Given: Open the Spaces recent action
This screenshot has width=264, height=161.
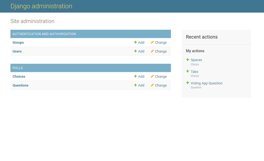Looking at the screenshot, I should click(x=196, y=60).
